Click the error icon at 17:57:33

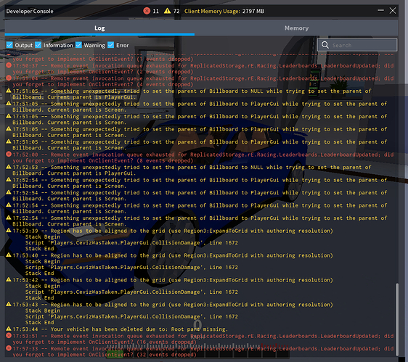point(9,348)
